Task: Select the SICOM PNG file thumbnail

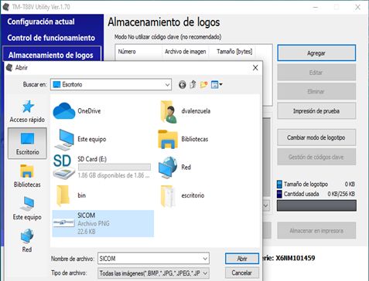Action: coord(63,223)
